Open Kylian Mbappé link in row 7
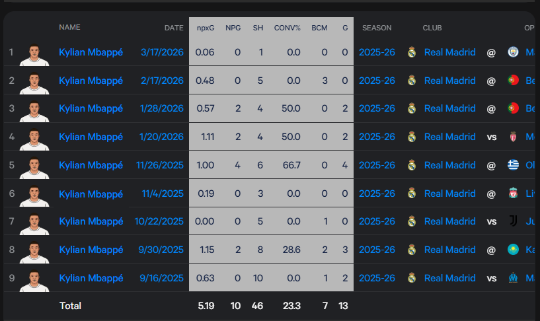Image resolution: width=540 pixels, height=321 pixels. (91, 221)
